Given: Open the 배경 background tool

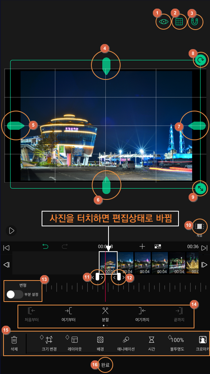Looking at the screenshot, I should (100, 344).
